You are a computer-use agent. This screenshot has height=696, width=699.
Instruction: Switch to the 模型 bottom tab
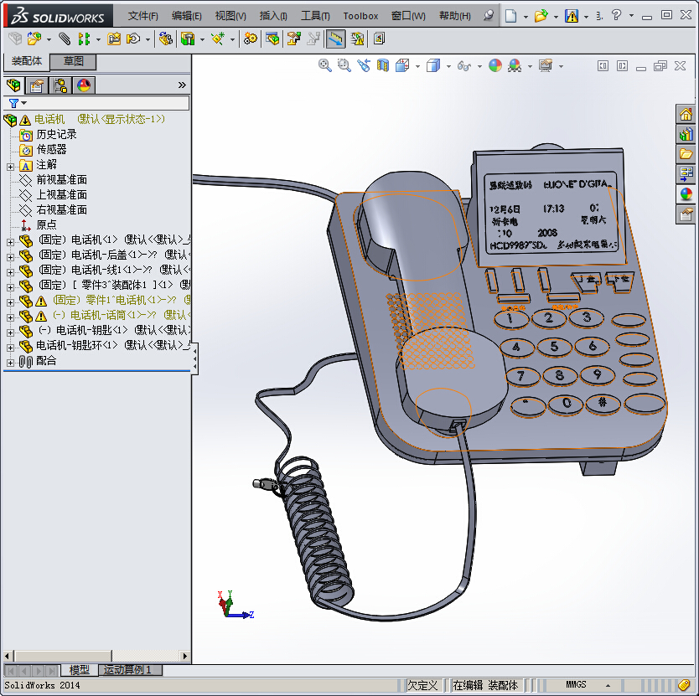pyautogui.click(x=80, y=670)
